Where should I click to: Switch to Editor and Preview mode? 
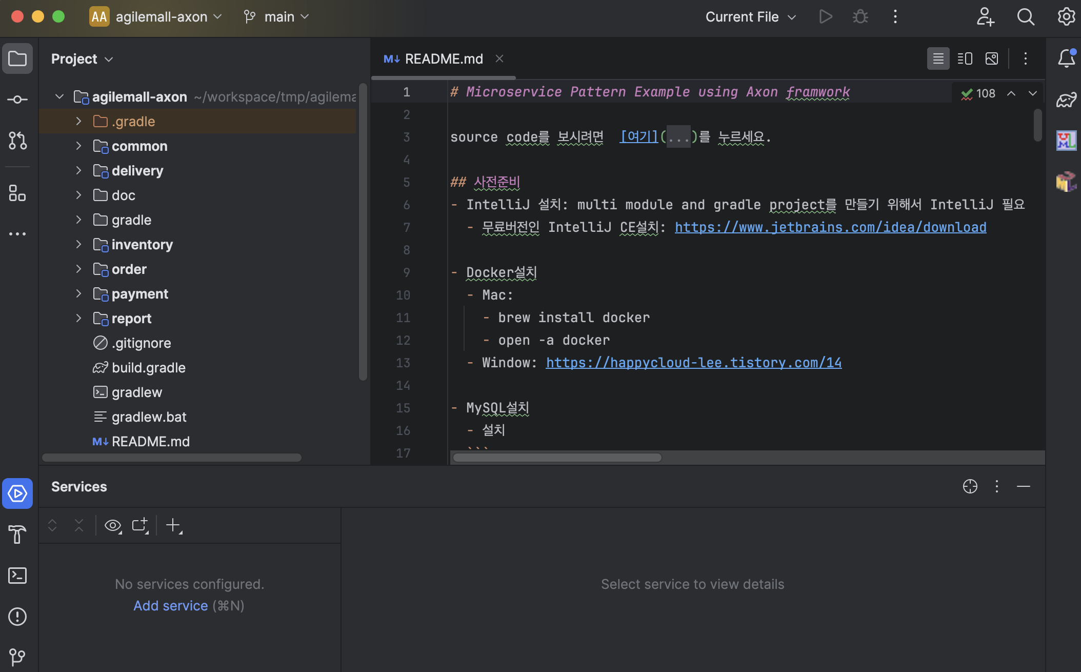[x=965, y=58]
